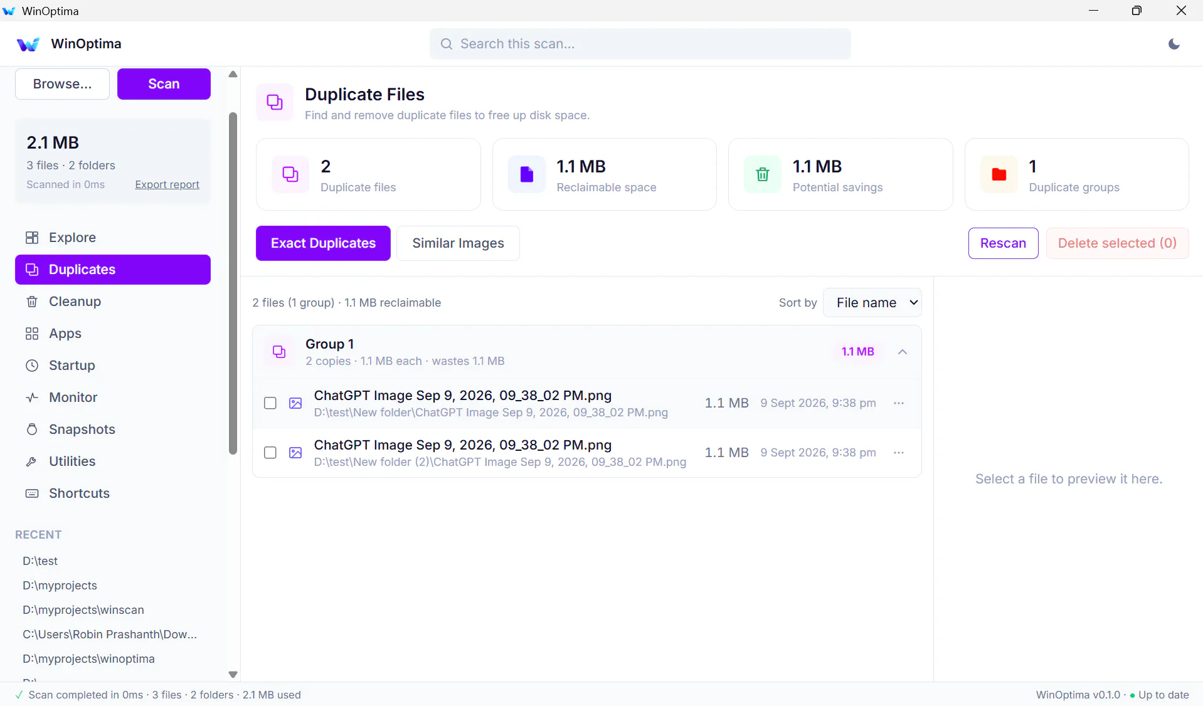Open recent path D:\myprojects
This screenshot has width=1203, height=706.
coord(60,586)
